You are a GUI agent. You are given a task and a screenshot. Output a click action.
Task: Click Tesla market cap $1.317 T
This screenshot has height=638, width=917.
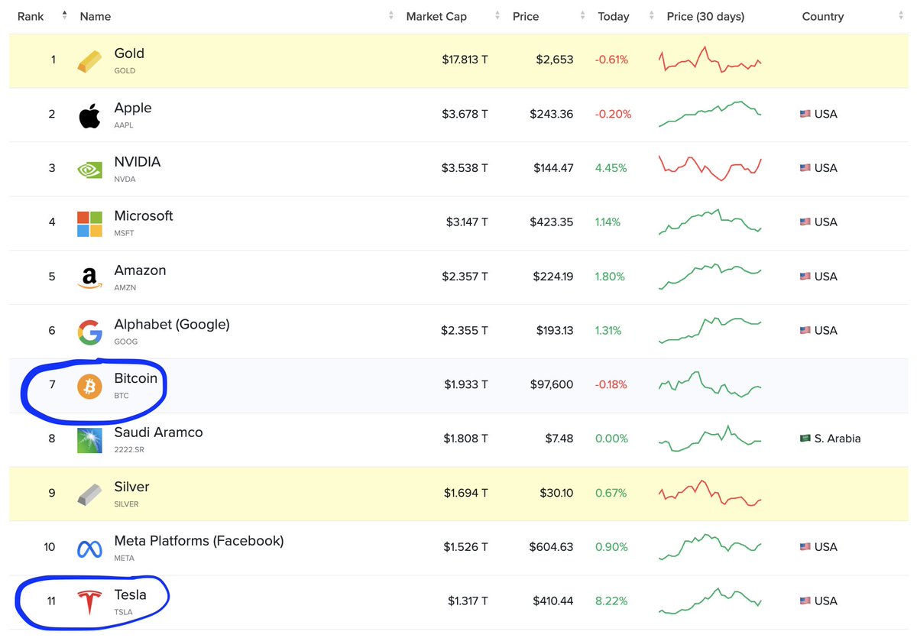pyautogui.click(x=468, y=601)
